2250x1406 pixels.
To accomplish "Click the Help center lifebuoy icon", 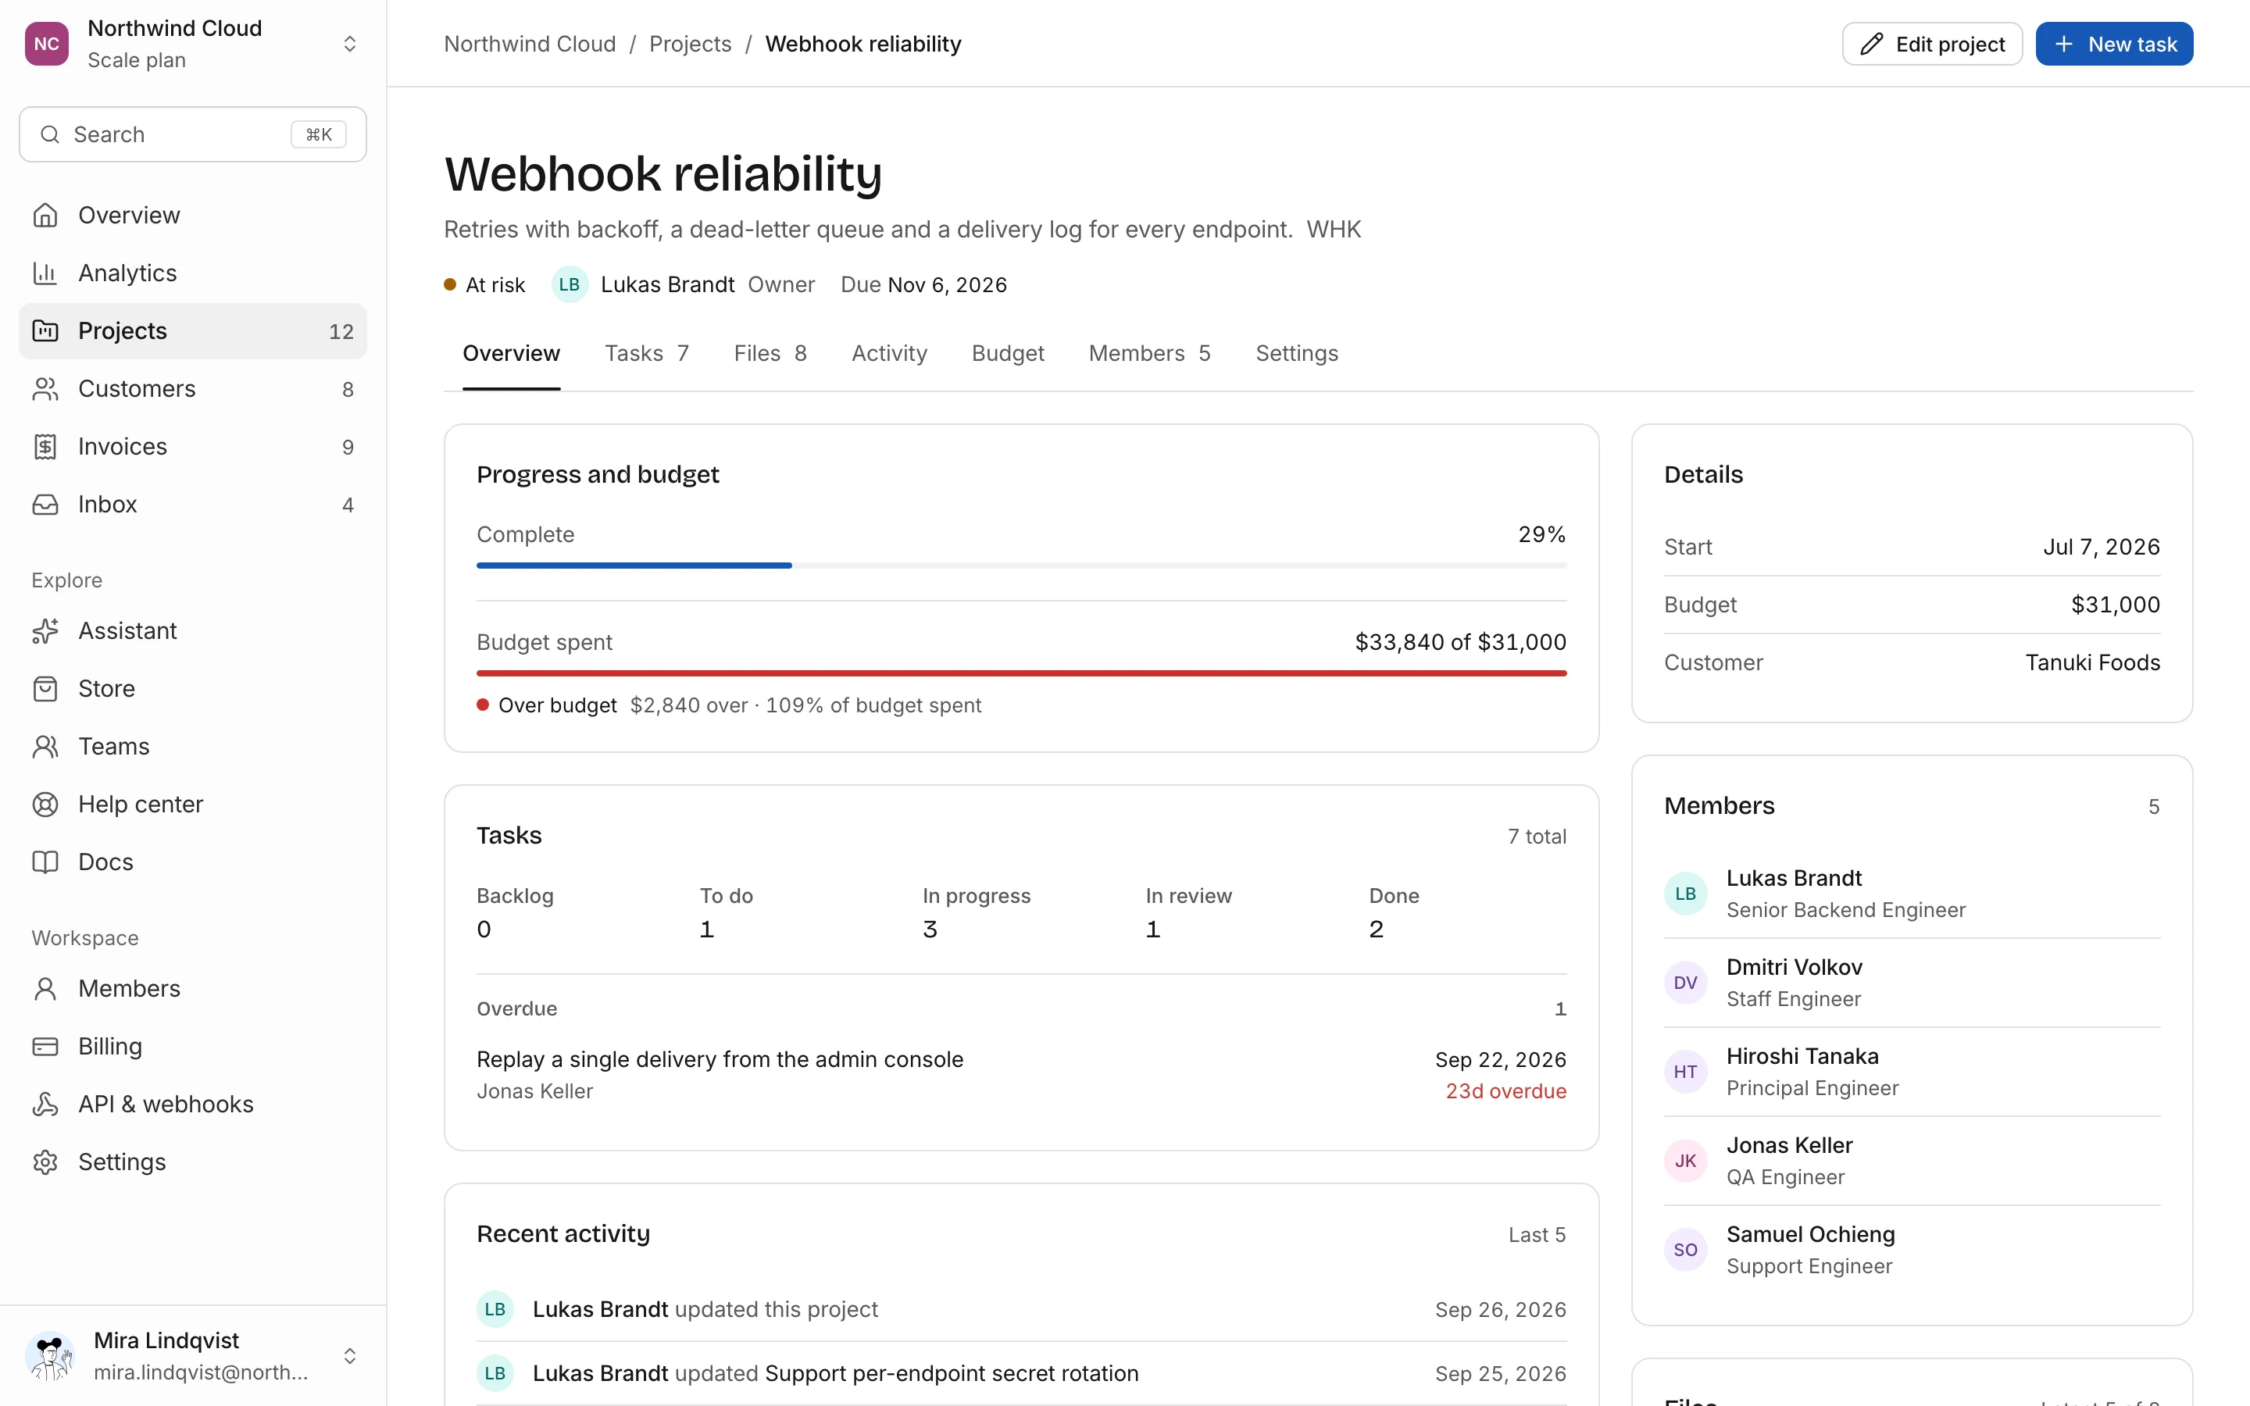I will 45,805.
